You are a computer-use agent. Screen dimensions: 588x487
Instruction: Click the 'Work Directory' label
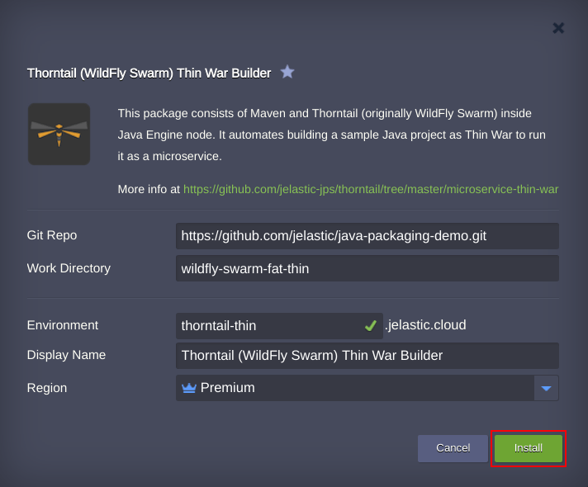69,268
